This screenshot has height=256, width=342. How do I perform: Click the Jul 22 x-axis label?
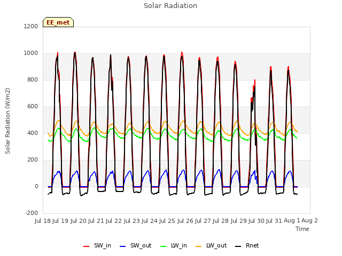point(114,221)
